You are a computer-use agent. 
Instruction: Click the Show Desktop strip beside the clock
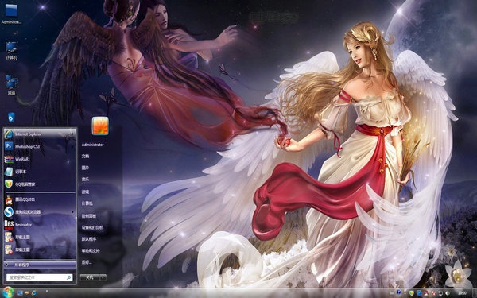475,293
